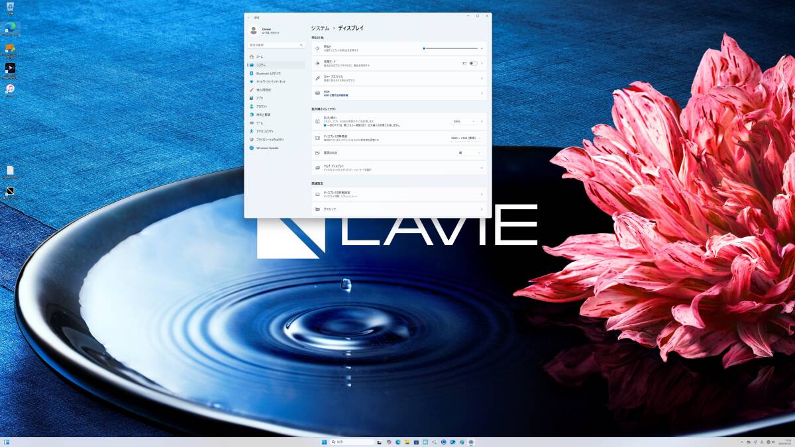Click the settings search box
The width and height of the screenshot is (795, 447).
tap(276, 45)
